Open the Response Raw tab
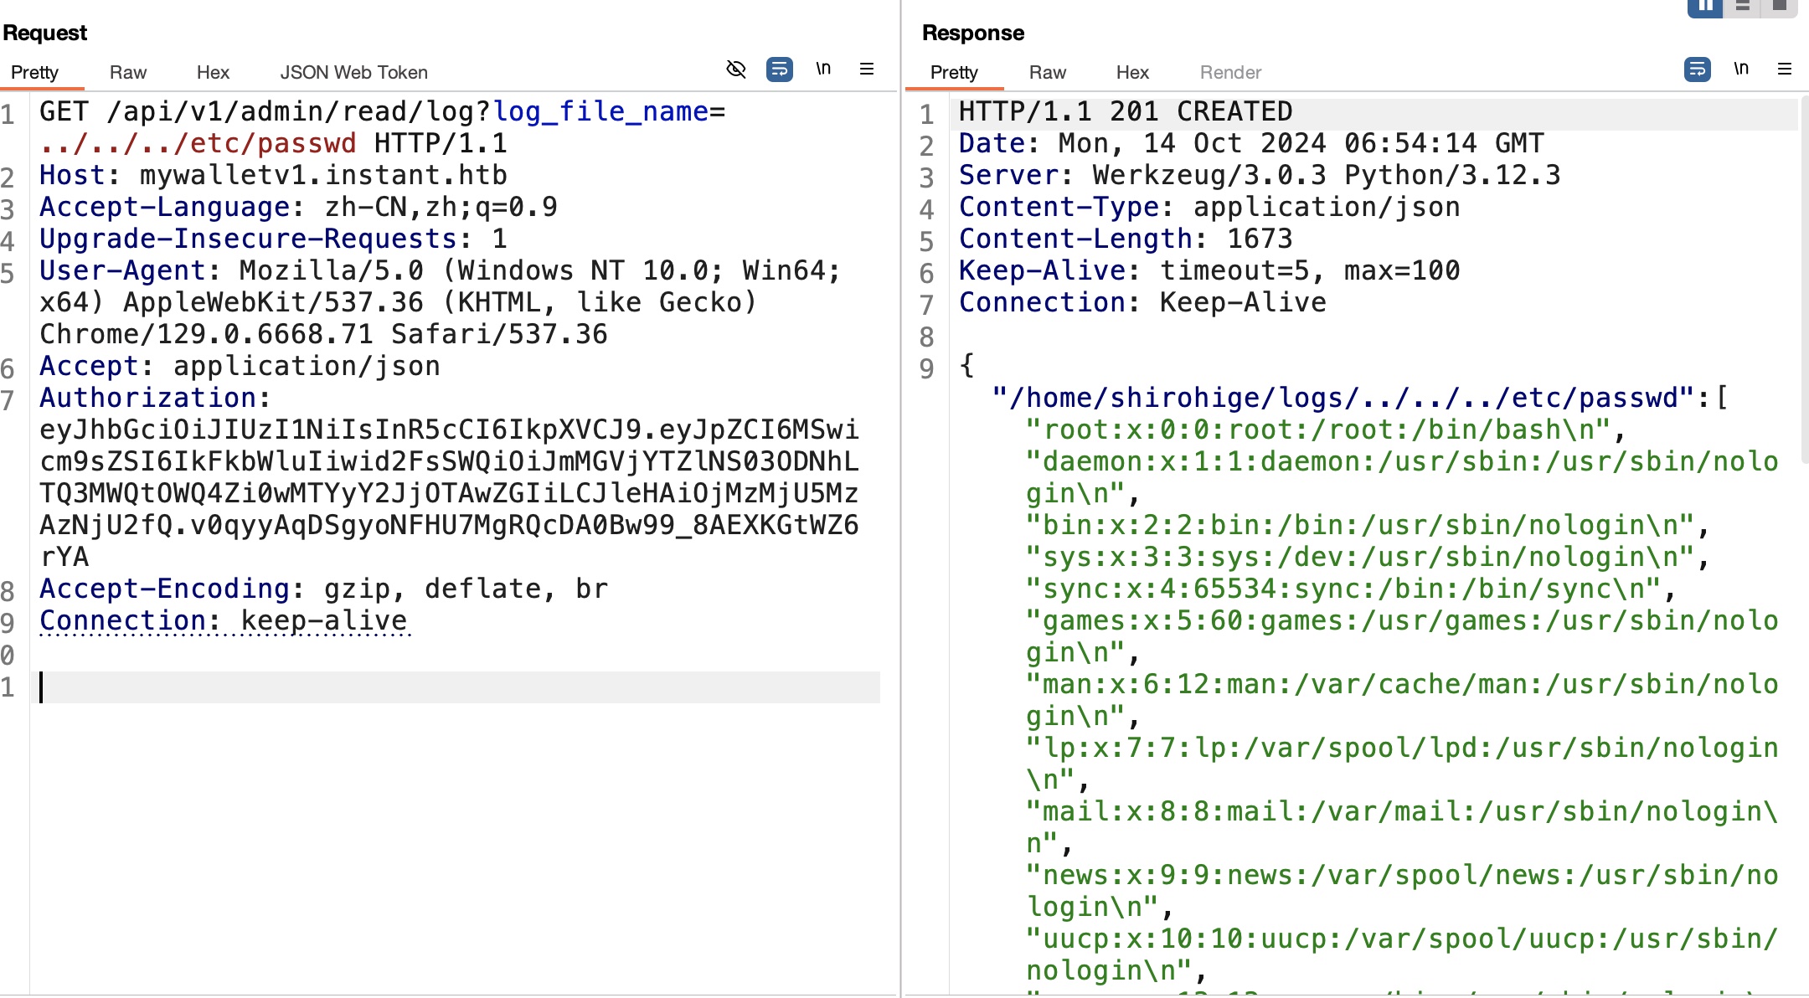 pyautogui.click(x=1047, y=73)
